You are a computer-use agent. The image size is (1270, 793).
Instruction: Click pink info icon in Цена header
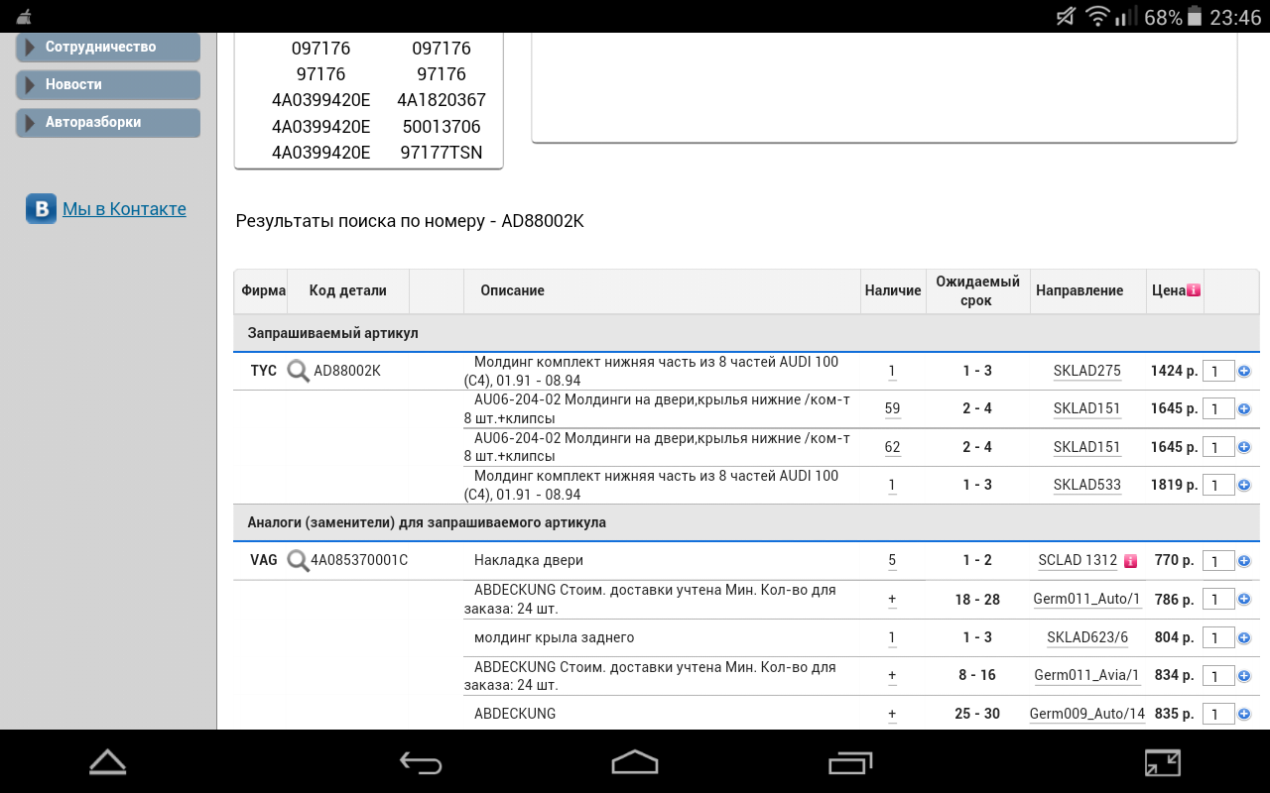pyautogui.click(x=1194, y=290)
